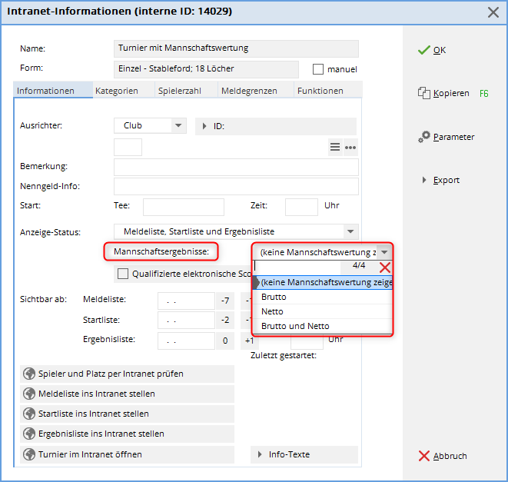Toggle Qualifizierte elektronische Scorekarte checkbox

(x=123, y=273)
